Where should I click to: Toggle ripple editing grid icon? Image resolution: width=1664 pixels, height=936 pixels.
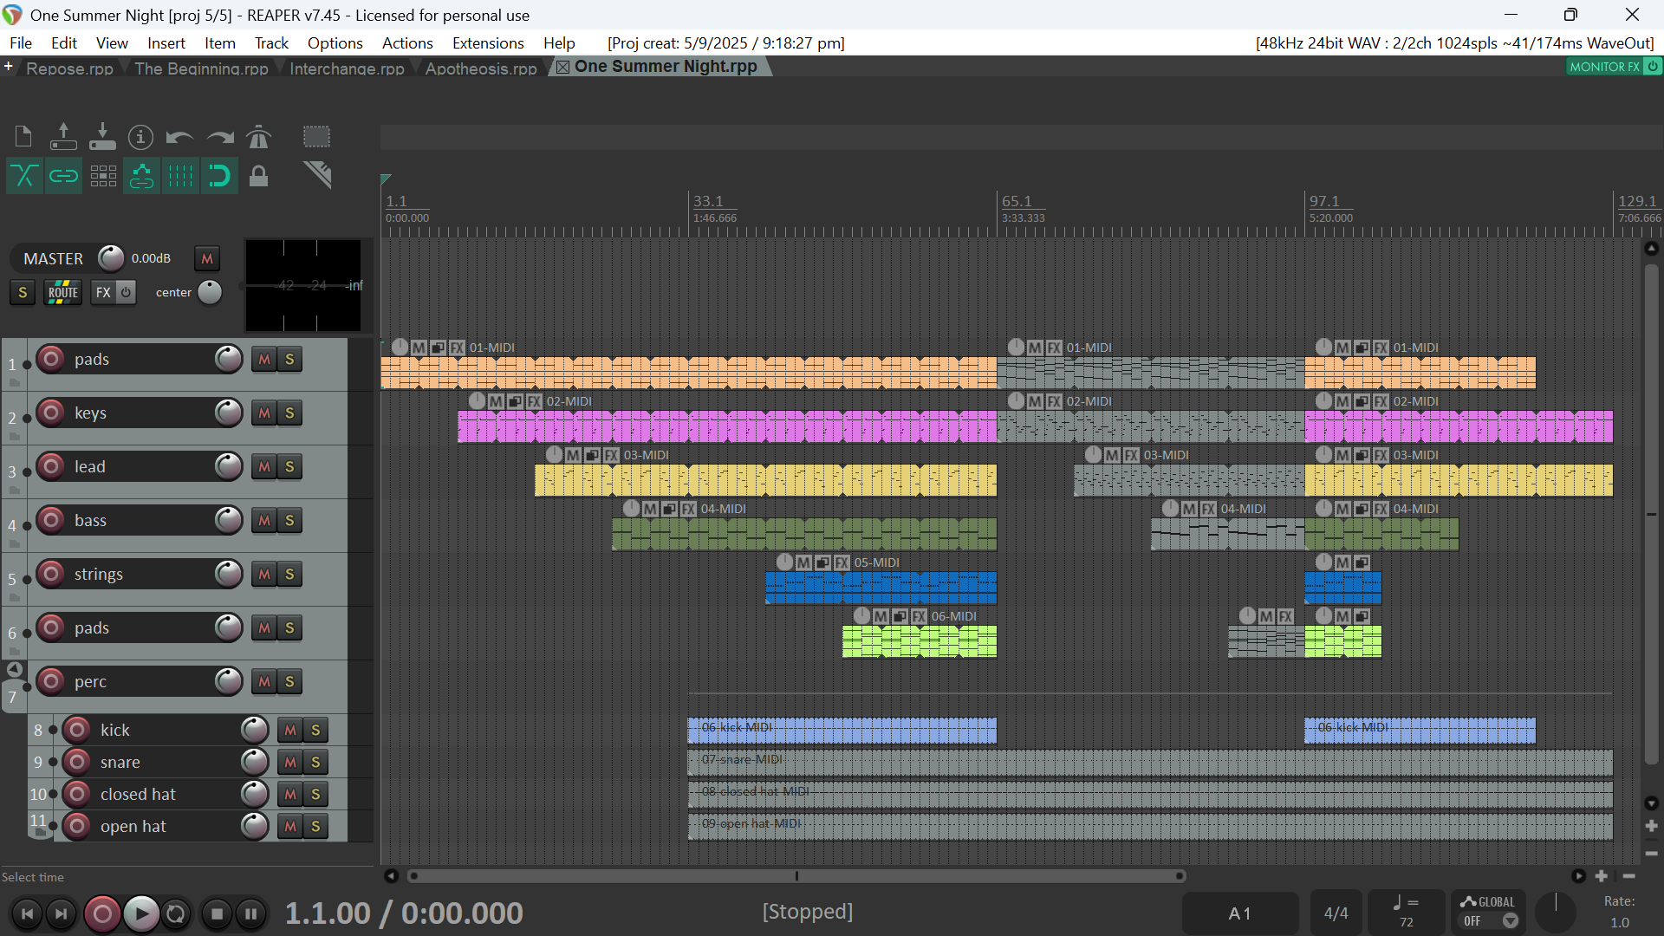[x=103, y=177]
